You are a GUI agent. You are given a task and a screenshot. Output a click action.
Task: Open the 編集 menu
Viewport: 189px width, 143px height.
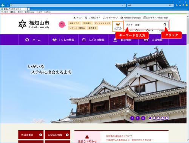click(13, 12)
